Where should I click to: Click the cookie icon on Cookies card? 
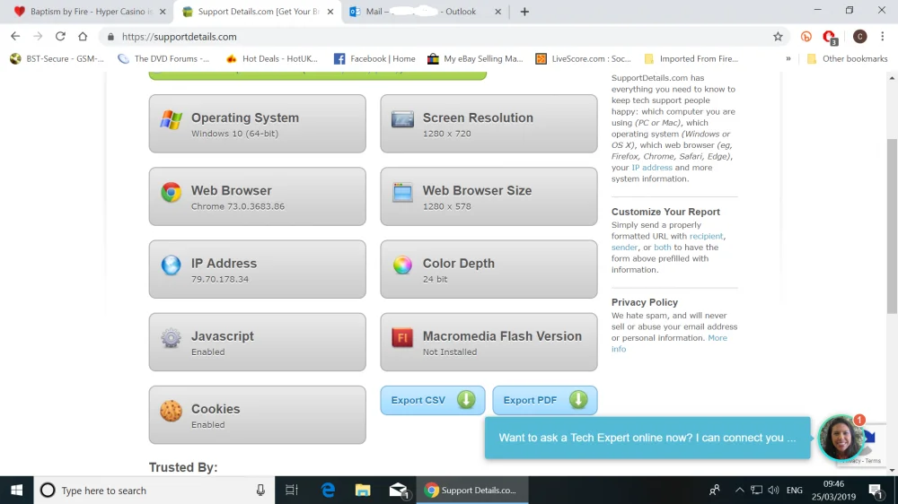coord(171,411)
